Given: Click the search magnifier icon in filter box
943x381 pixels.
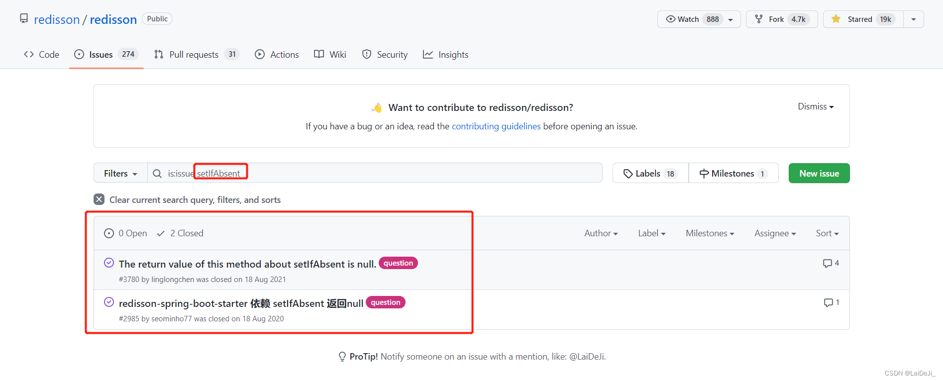Looking at the screenshot, I should (x=157, y=174).
